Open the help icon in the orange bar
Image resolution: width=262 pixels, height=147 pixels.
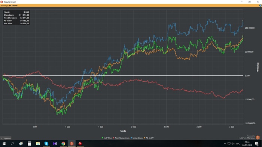click(x=260, y=6)
